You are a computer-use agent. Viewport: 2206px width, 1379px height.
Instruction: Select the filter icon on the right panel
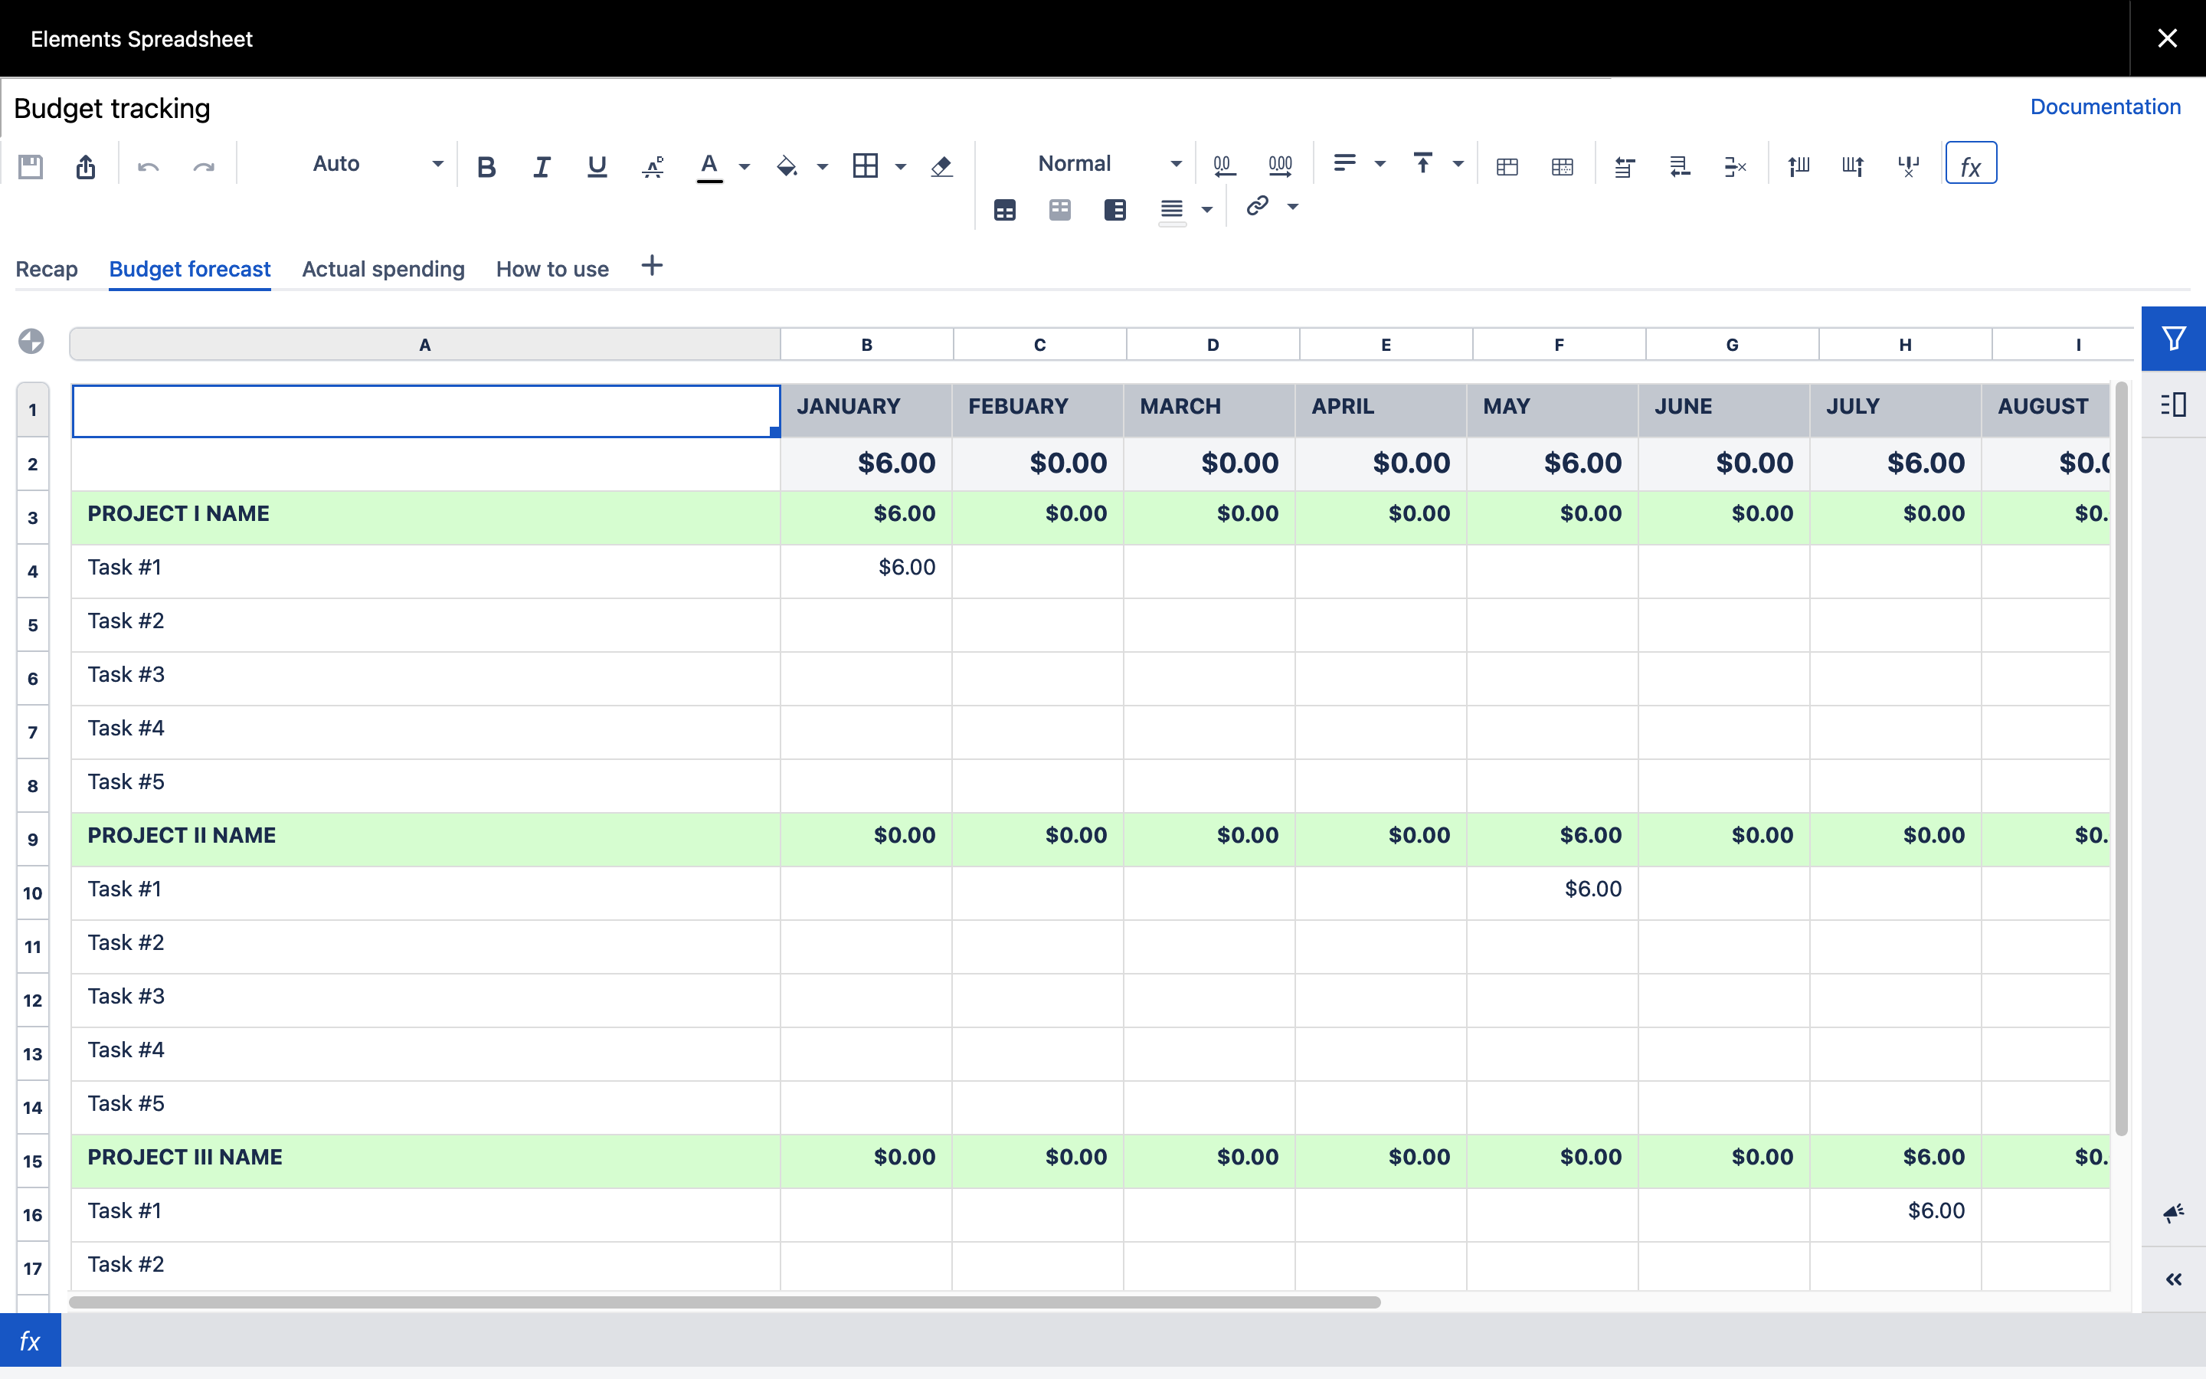coord(2173,339)
